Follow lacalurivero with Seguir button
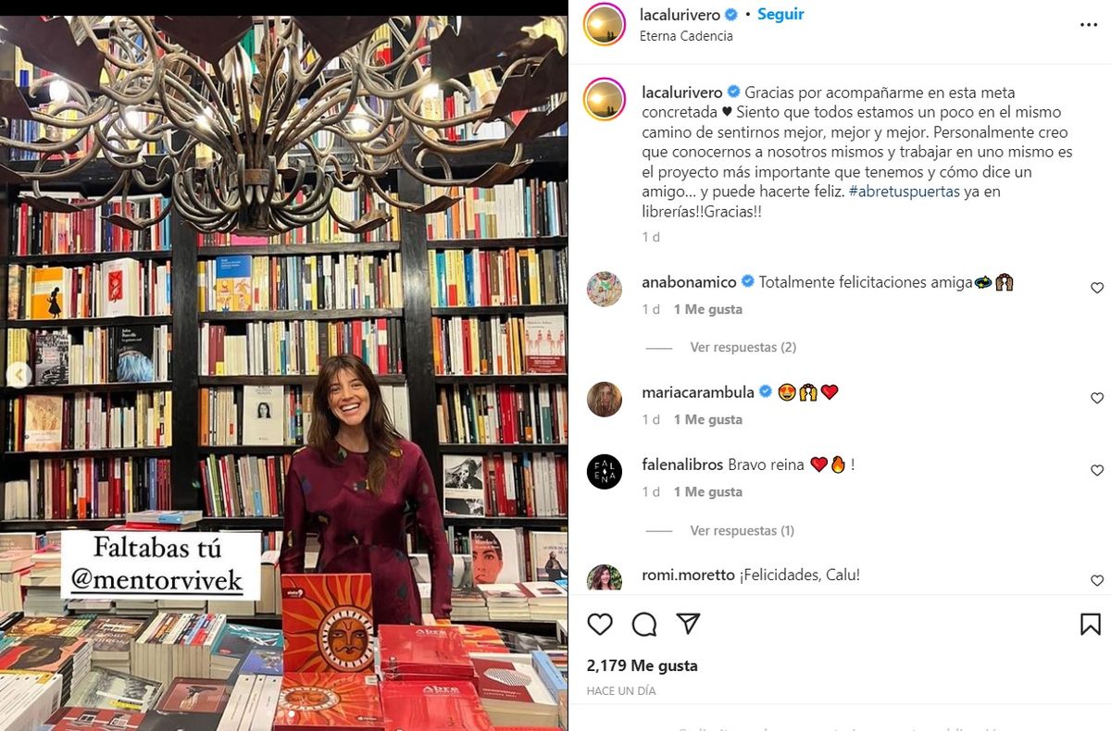 pos(780,14)
